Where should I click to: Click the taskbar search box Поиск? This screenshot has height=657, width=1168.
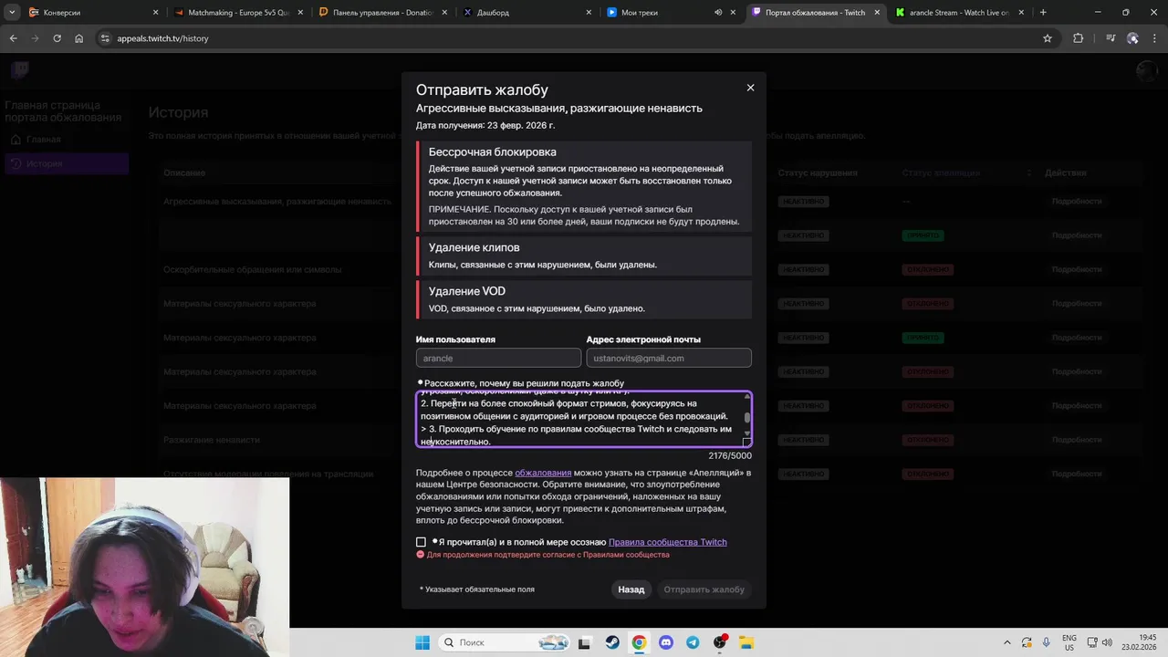(x=504, y=642)
